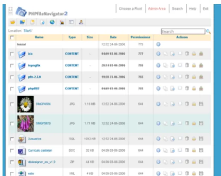Click the crown icon in the toolbar
The image size is (221, 176).
click(x=13, y=22)
